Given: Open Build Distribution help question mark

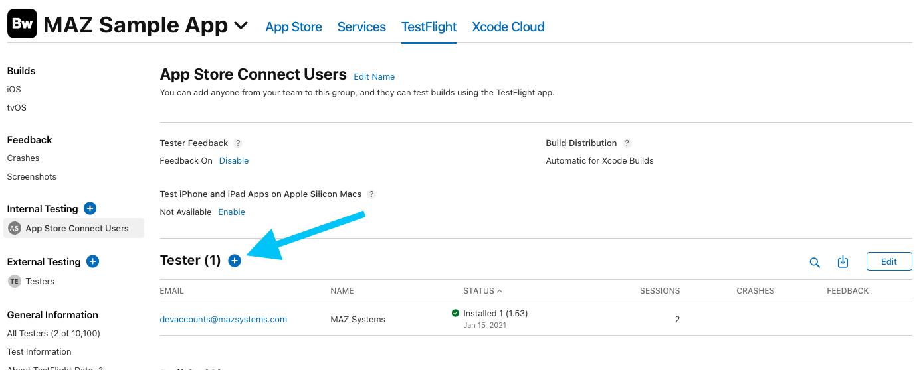Looking at the screenshot, I should coord(627,143).
